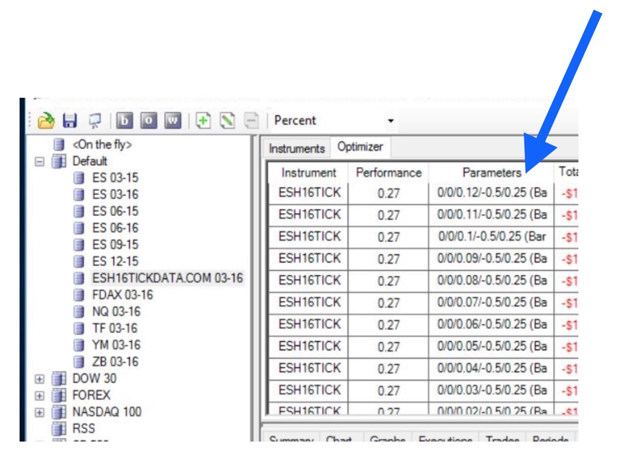Click the FDAX 03-16 instrument icon
Screen dimensions: 630x454
(x=79, y=295)
